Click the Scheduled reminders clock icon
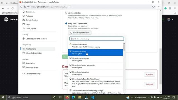The image size is (178, 100). (23, 53)
